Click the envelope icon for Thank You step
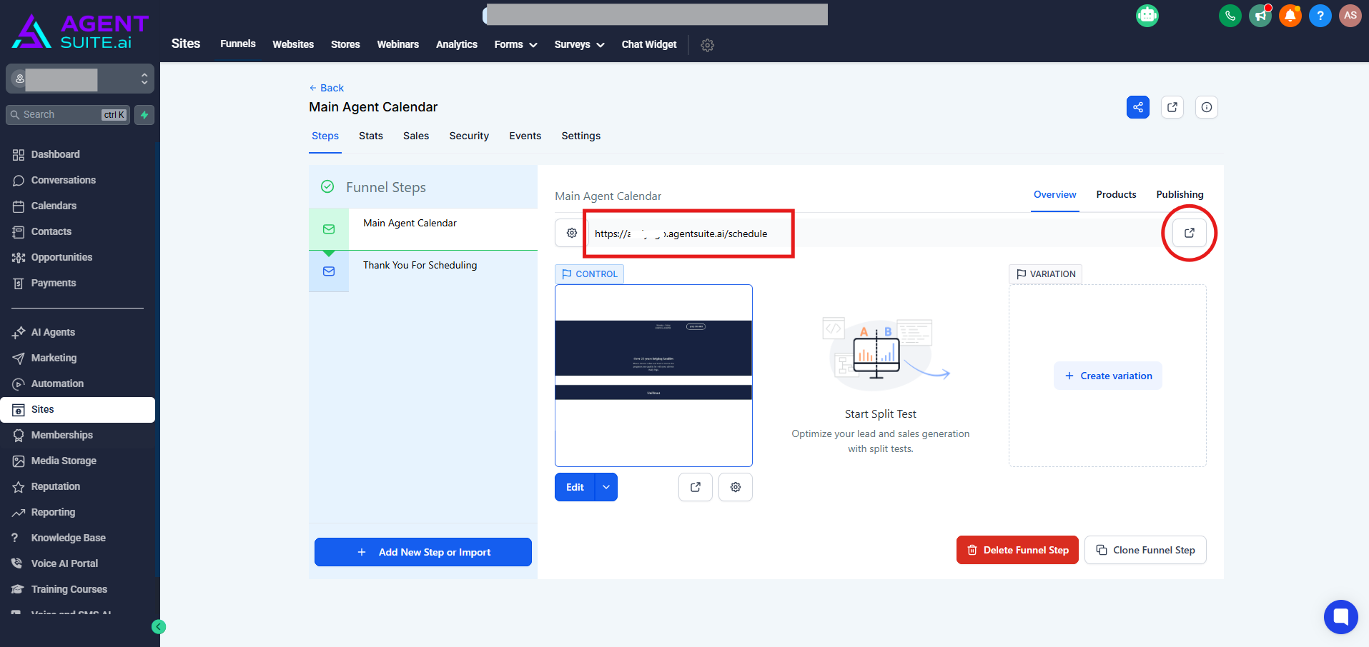 [329, 271]
